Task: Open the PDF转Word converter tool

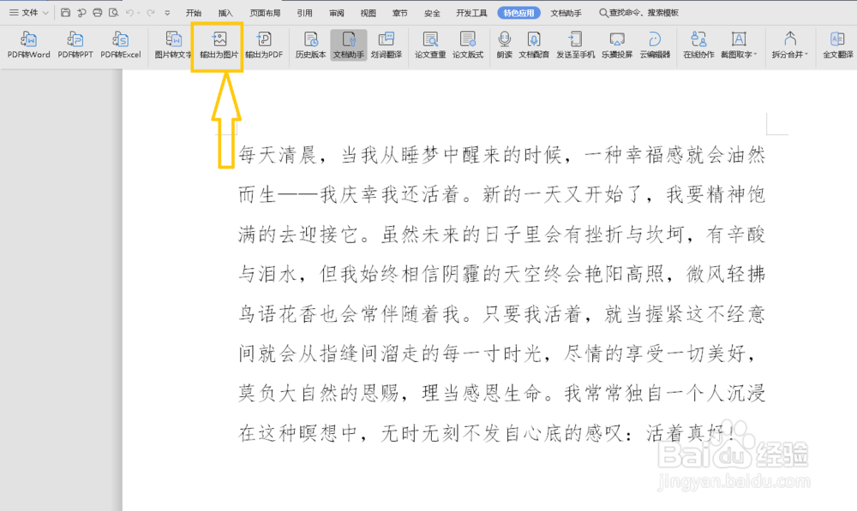Action: [x=28, y=47]
